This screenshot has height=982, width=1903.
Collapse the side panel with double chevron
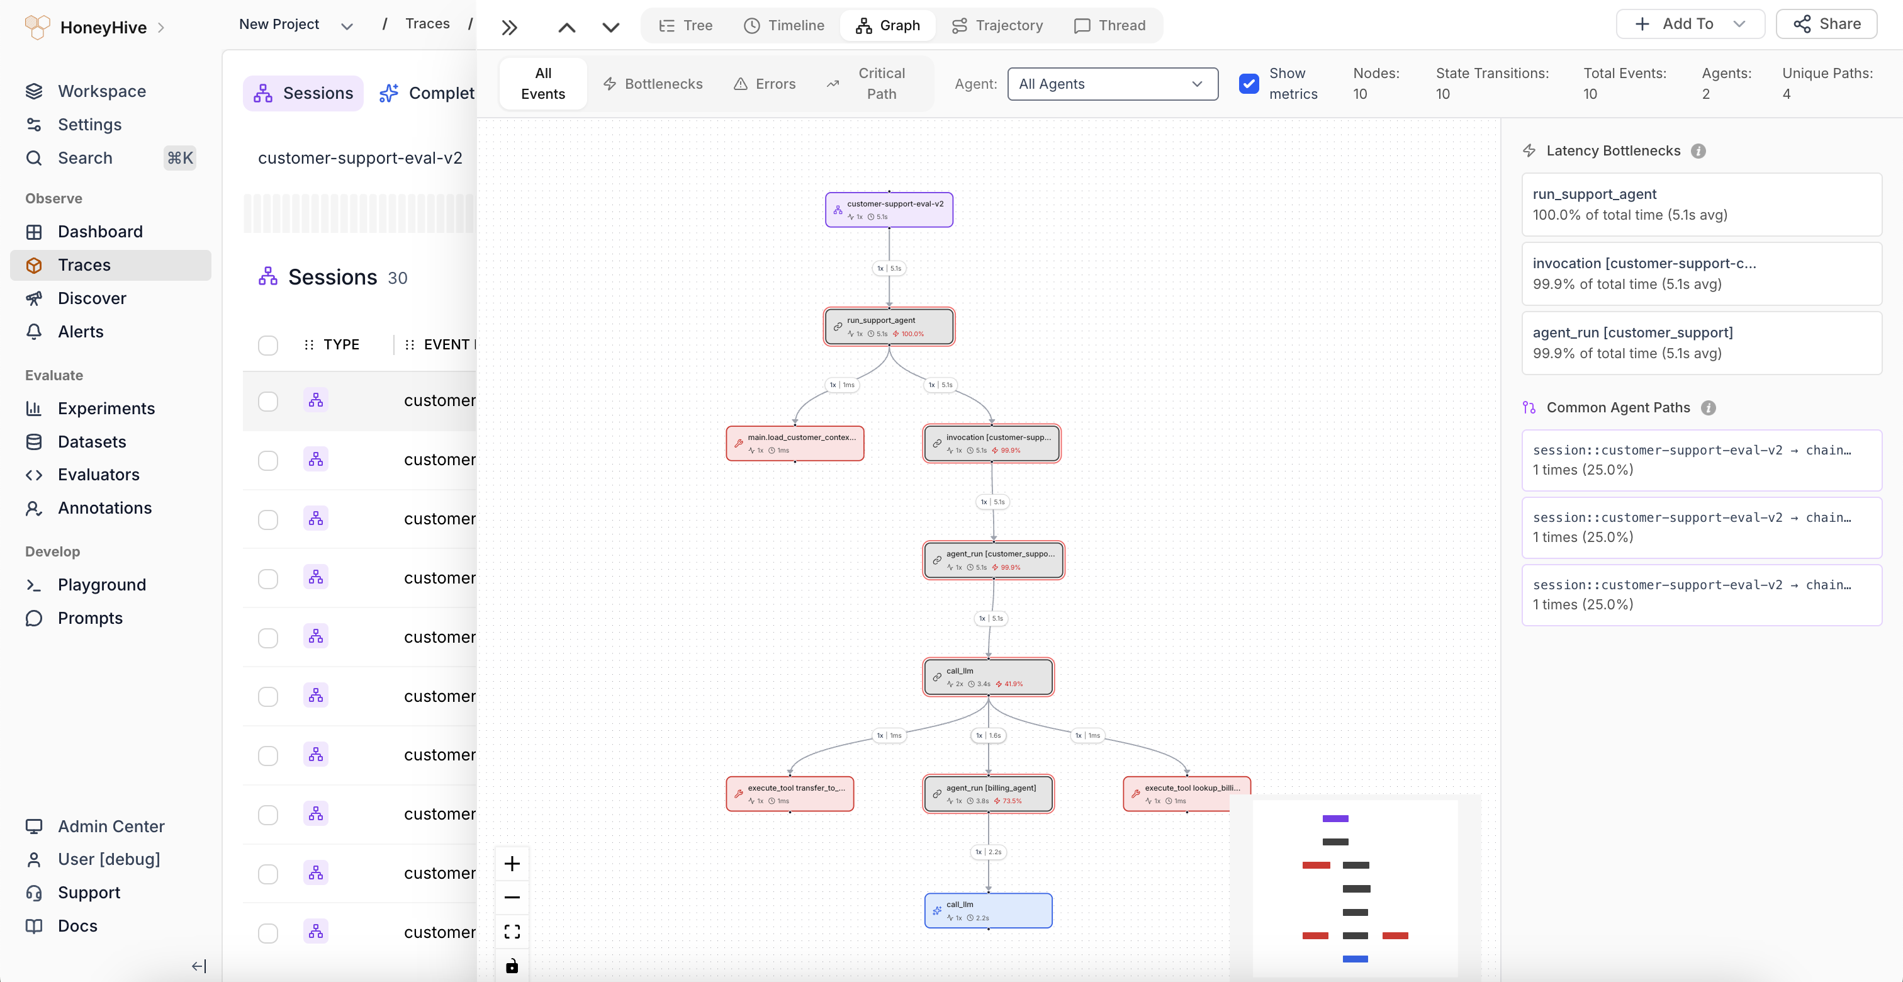click(x=509, y=27)
